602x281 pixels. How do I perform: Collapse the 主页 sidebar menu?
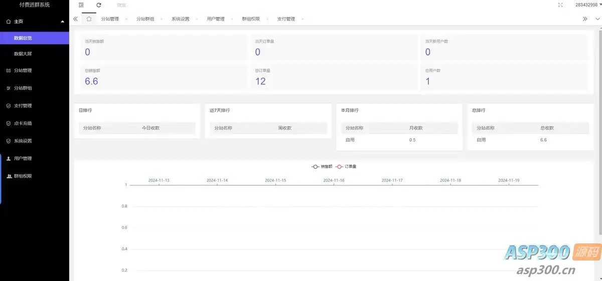pyautogui.click(x=62, y=22)
